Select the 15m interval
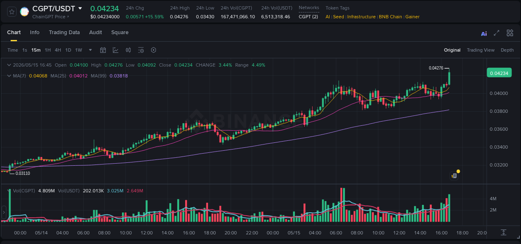Screen dimensions: 521x244 36,50
